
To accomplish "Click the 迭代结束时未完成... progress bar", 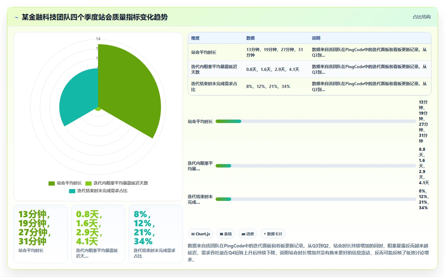I will (x=316, y=199).
